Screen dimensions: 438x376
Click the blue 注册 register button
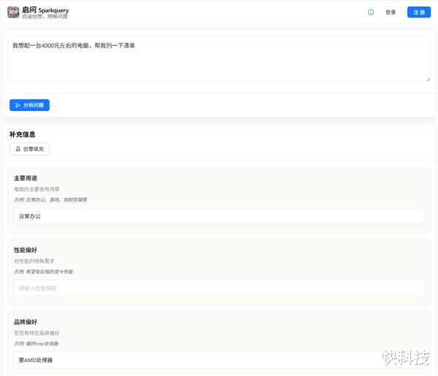(419, 12)
